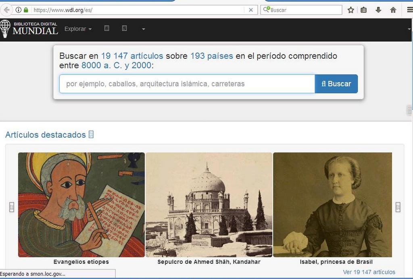Open Isabel, princesa de Brasil portrait

[x=332, y=205]
